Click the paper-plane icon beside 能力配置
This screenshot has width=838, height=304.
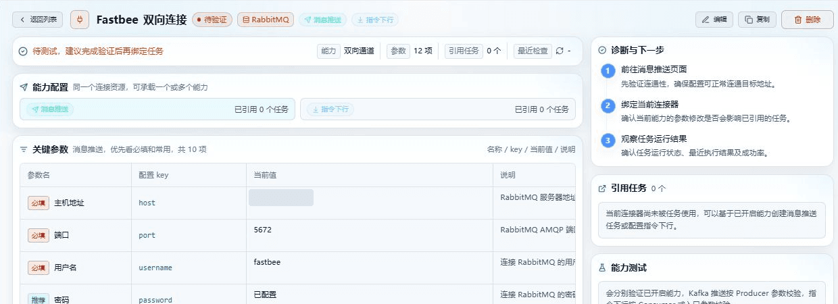point(24,87)
